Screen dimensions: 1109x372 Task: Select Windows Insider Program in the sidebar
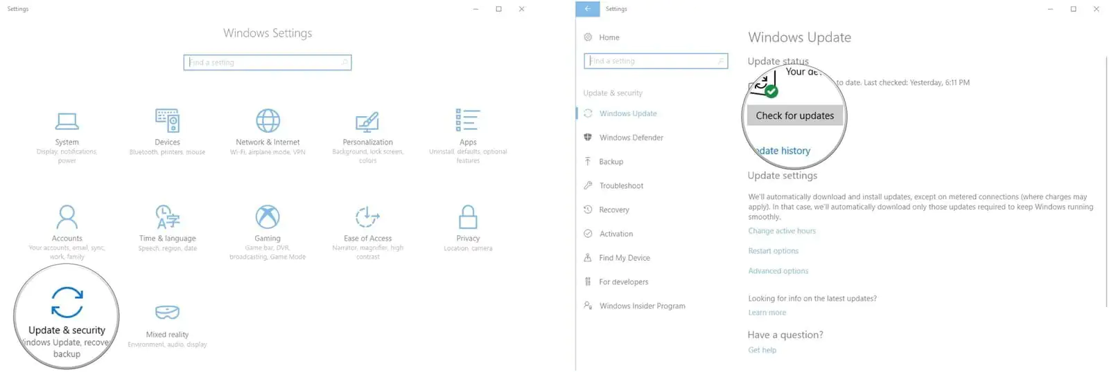coord(643,306)
